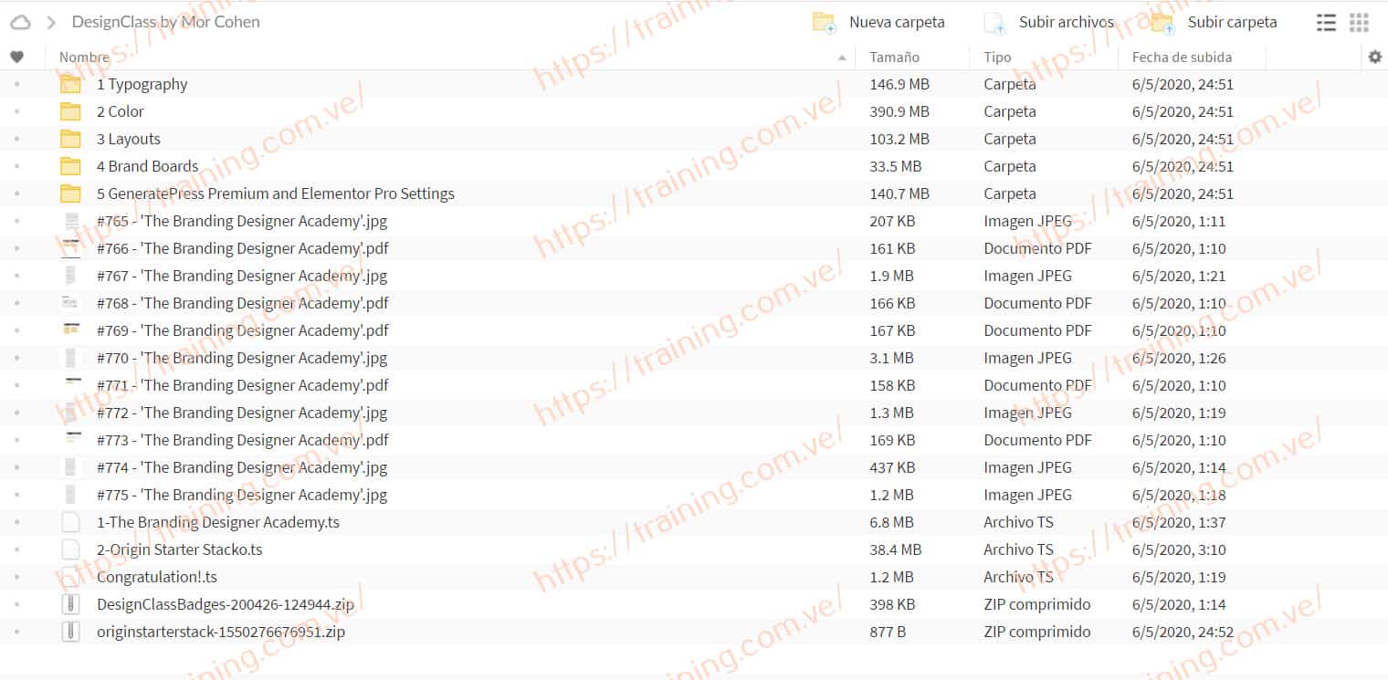Image resolution: width=1388 pixels, height=680 pixels.
Task: Click the cloud drive root icon
Action: click(x=20, y=22)
